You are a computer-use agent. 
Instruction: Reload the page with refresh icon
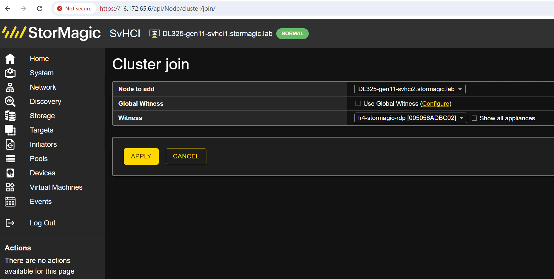40,8
